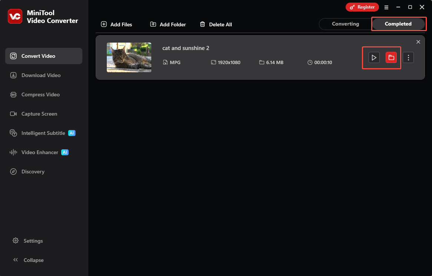
Task: Click the AI badge next to Intelligent Subtitle
Action: click(x=72, y=133)
